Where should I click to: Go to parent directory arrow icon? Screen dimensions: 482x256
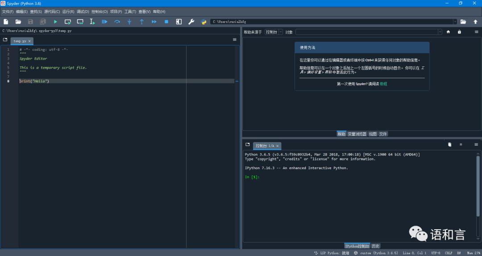coord(476,22)
